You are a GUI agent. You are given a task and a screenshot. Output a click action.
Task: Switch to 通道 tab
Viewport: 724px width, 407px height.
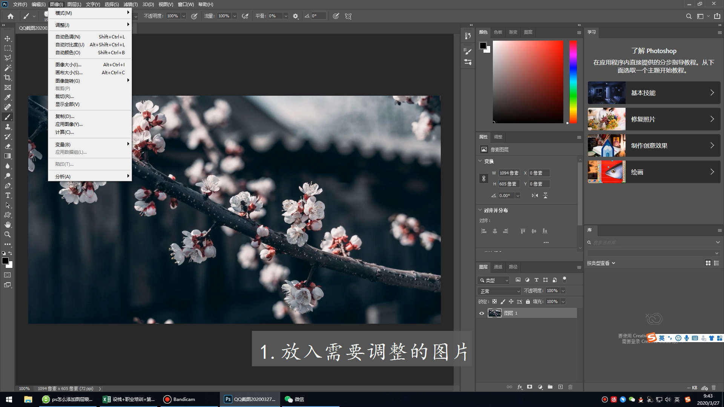click(x=498, y=267)
